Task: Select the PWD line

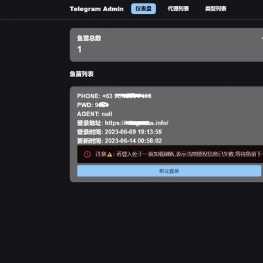Action: coord(93,105)
